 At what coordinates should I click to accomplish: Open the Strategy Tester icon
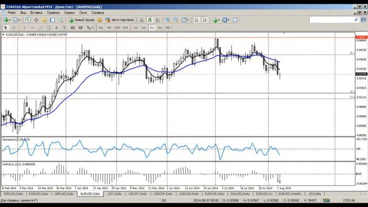pyautogui.click(x=60, y=20)
